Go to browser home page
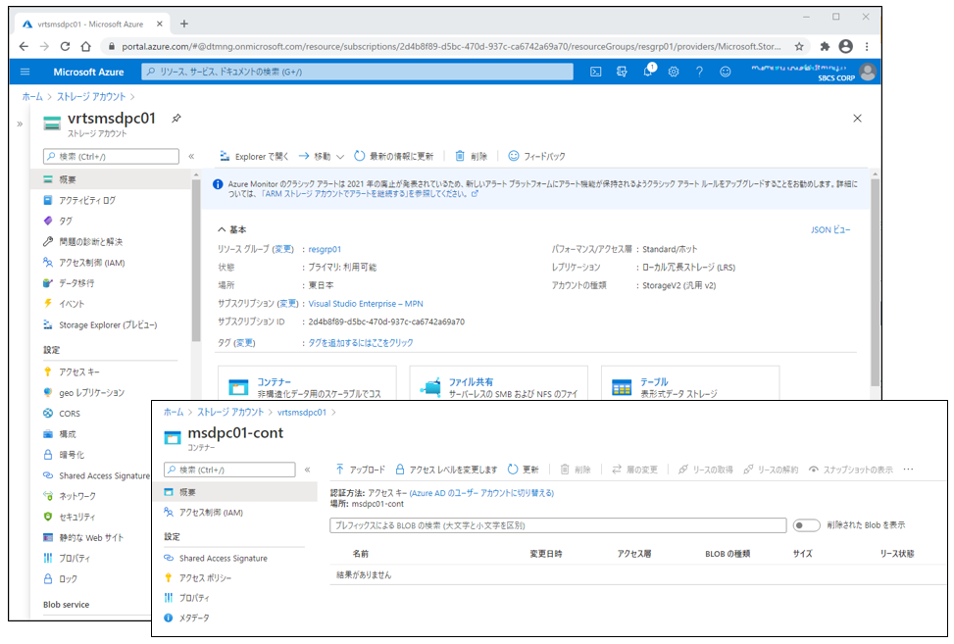 (x=85, y=46)
